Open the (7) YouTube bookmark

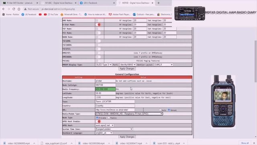coord(51,14)
